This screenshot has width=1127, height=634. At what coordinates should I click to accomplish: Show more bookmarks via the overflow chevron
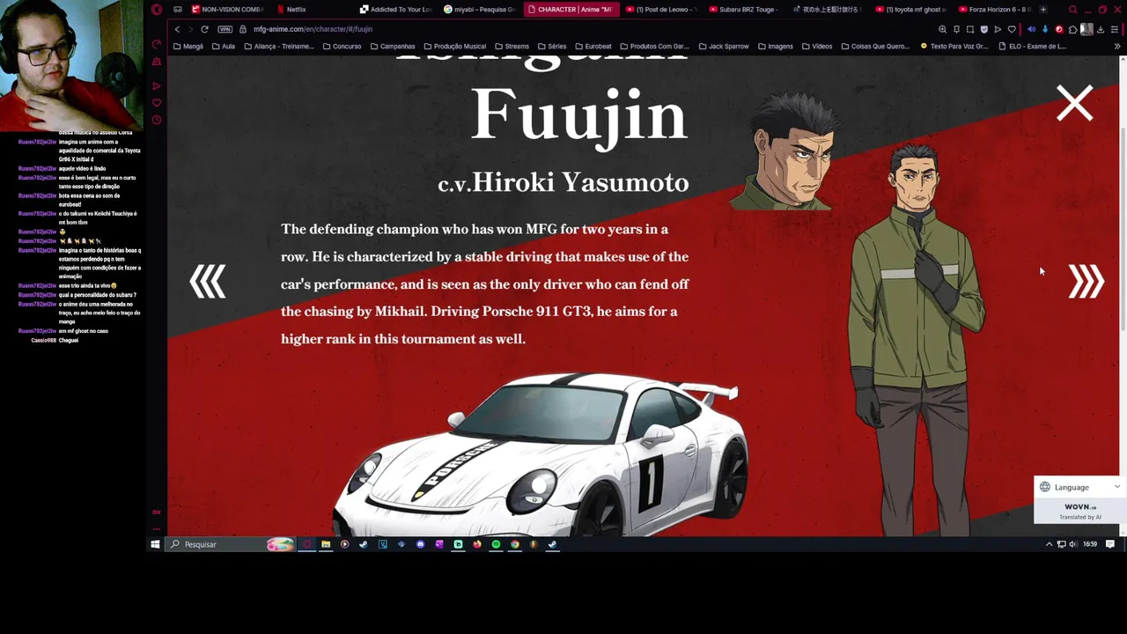[1117, 46]
